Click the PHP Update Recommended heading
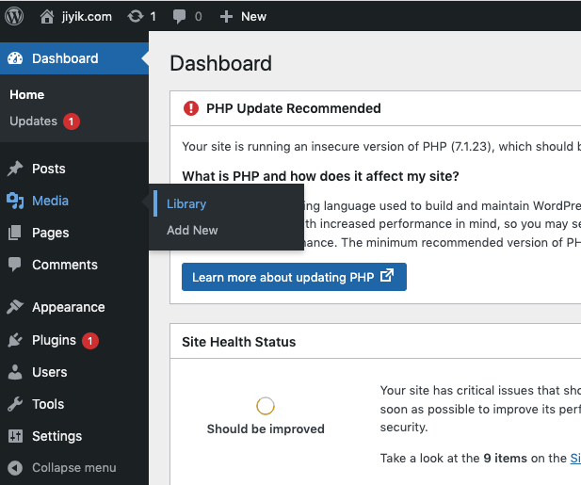The height and width of the screenshot is (485, 581). coord(294,108)
